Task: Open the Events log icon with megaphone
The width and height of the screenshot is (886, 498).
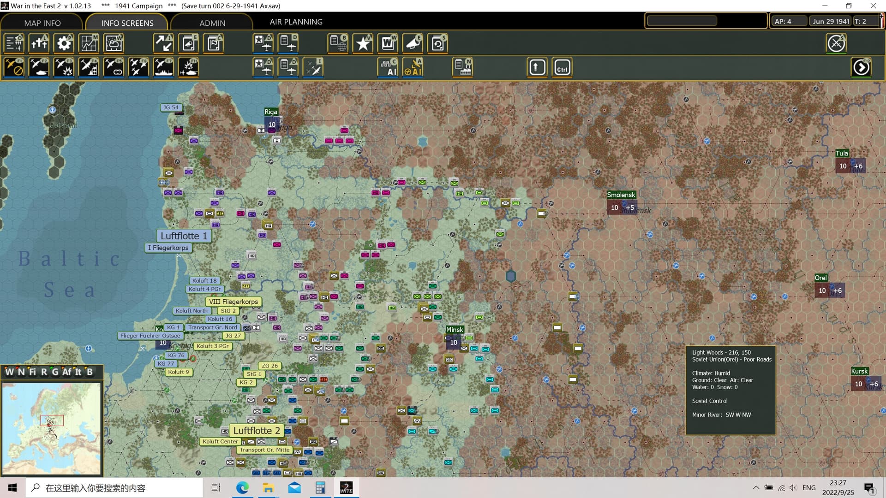Action: tap(188, 43)
